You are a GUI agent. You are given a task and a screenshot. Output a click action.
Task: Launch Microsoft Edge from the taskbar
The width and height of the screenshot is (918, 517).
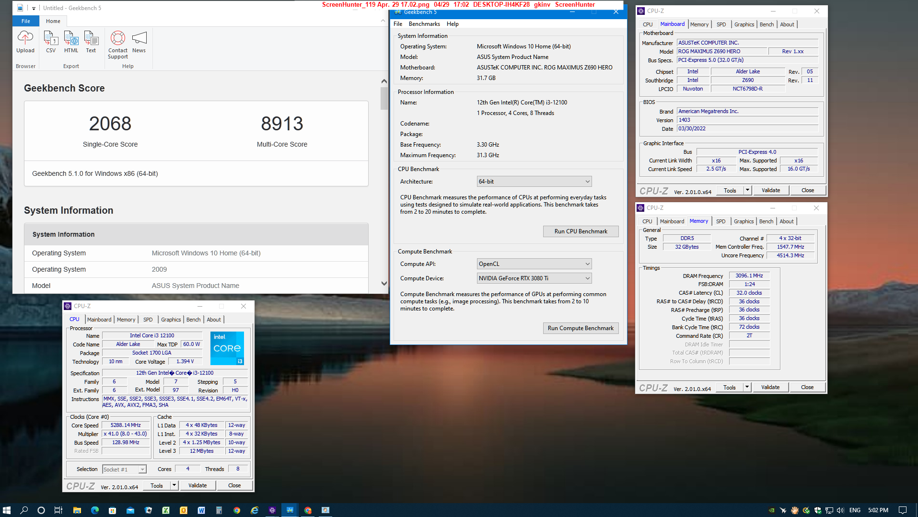(x=94, y=510)
